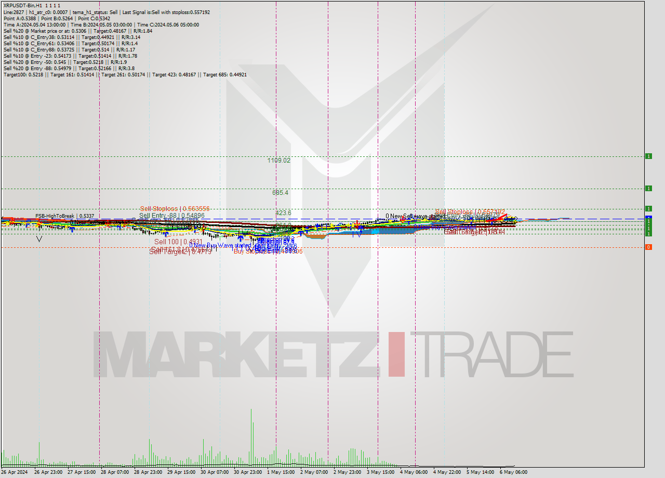This screenshot has height=478, width=665.
Task: Click the '2 May 07:00' time axis label
Action: pyautogui.click(x=314, y=472)
